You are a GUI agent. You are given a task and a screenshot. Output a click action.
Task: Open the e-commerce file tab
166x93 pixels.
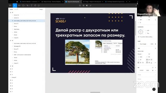coord(30,2)
